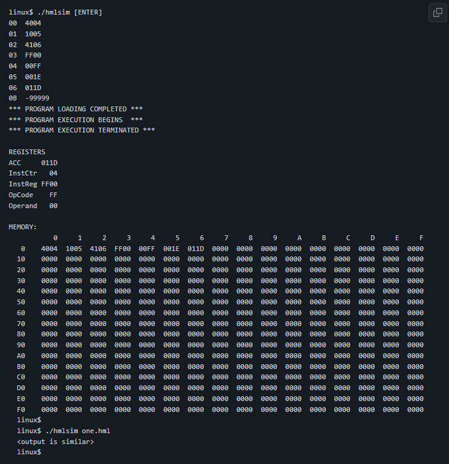Click memory row label B0
The image size is (449, 464).
21,367
